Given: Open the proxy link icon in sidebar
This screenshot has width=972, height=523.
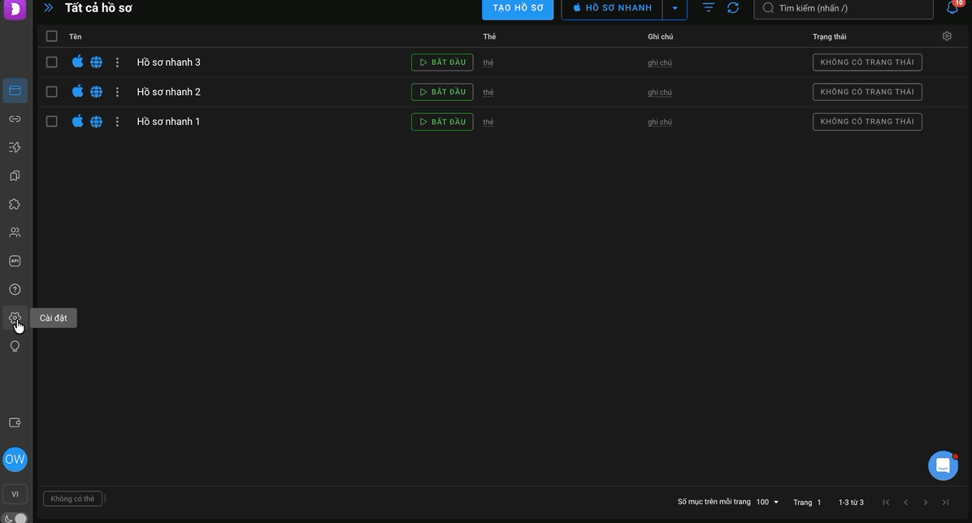Looking at the screenshot, I should click(x=15, y=119).
